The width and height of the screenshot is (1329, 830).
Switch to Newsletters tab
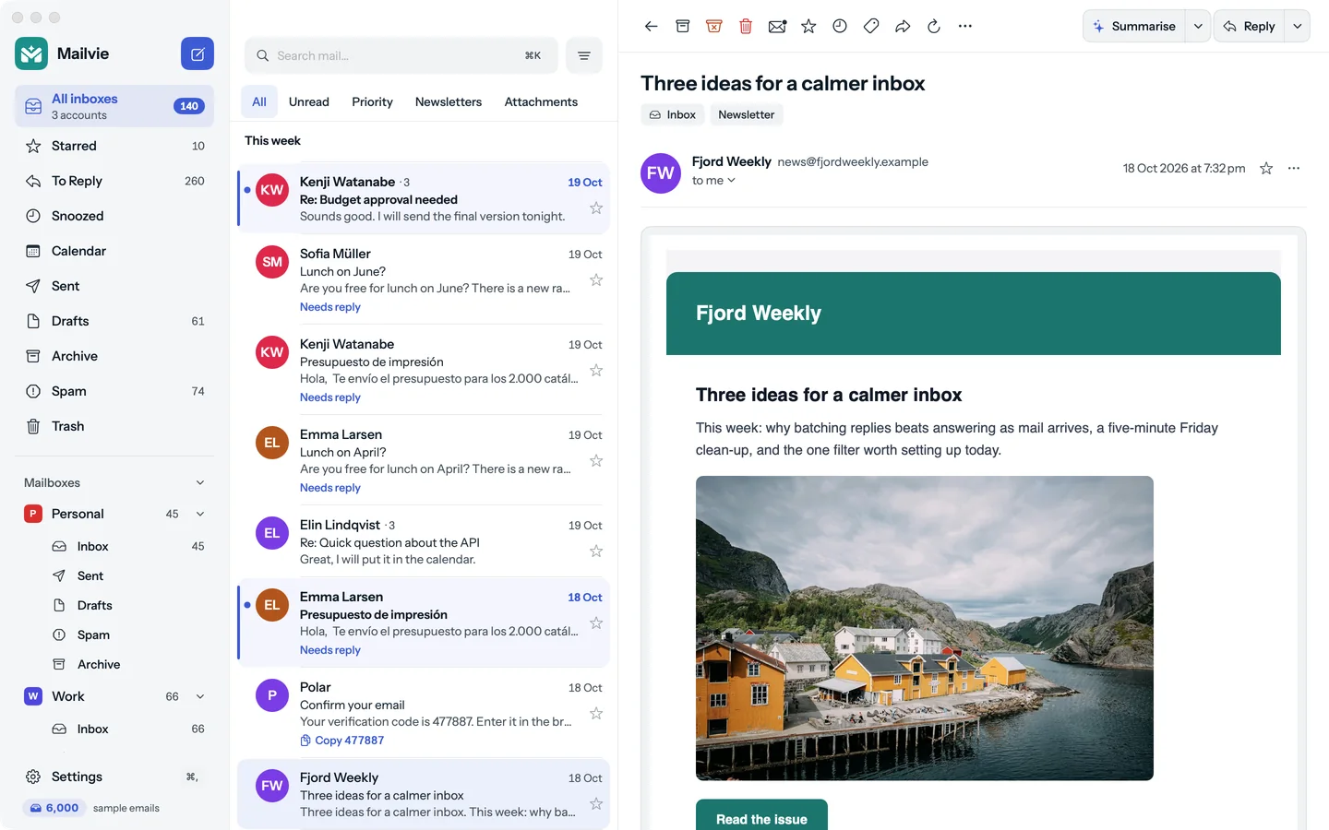tap(449, 101)
